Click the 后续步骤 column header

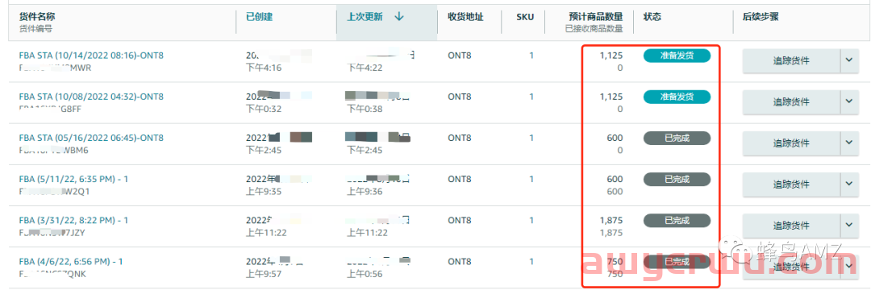coord(761,17)
